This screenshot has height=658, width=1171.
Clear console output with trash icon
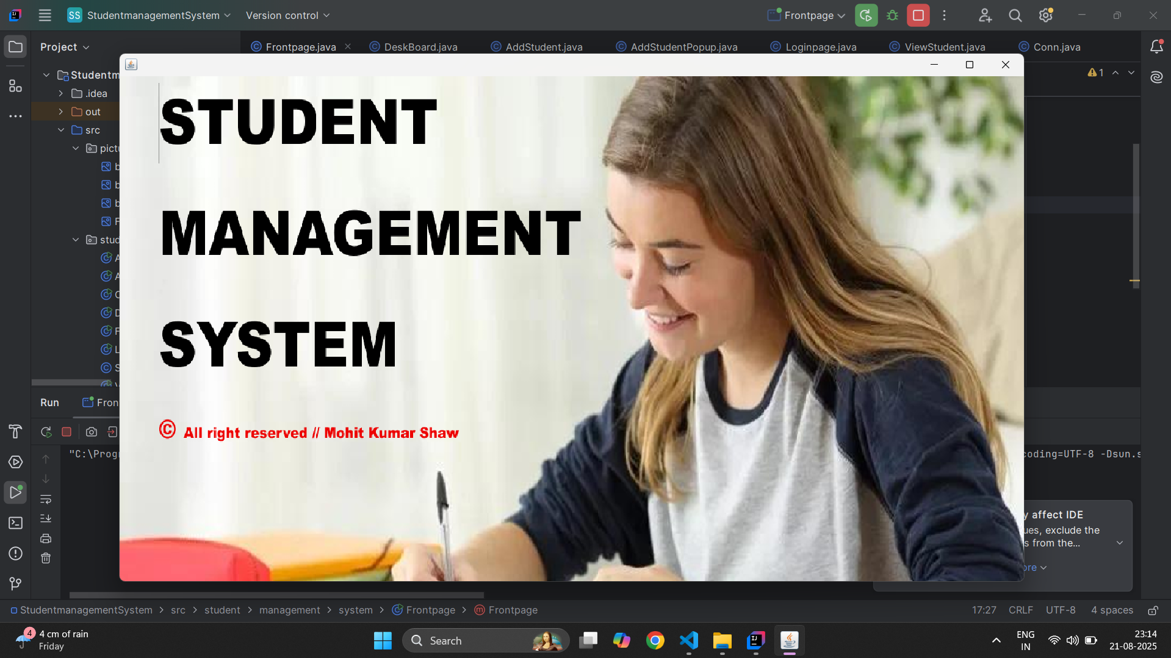[x=46, y=558]
